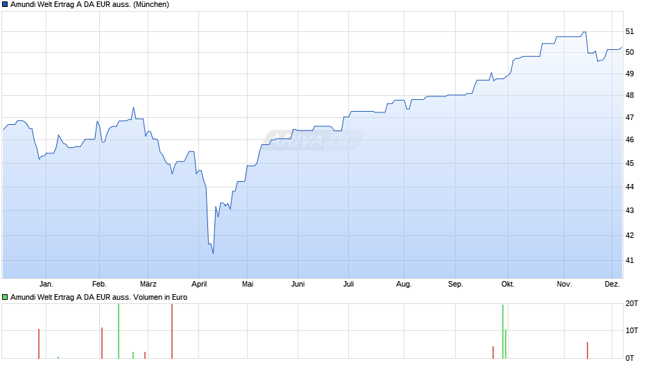Viewport: 652px width, 365px height.
Task: Click the 'Feb.' month label on the x-axis
Action: 99,284
